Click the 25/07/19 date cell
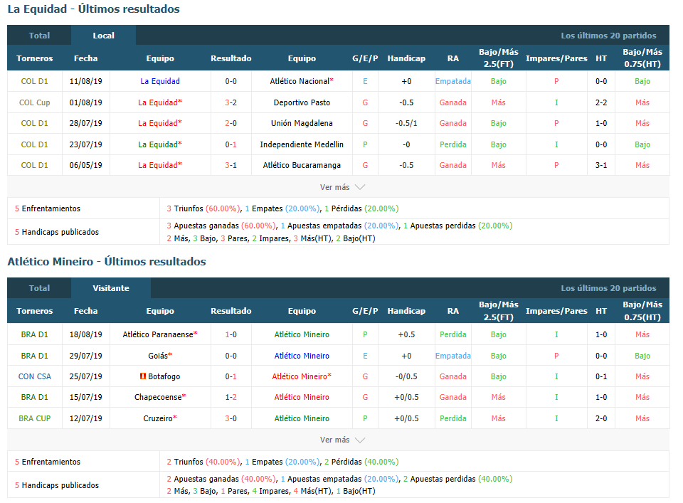This screenshot has width=683, height=503. pyautogui.click(x=86, y=376)
